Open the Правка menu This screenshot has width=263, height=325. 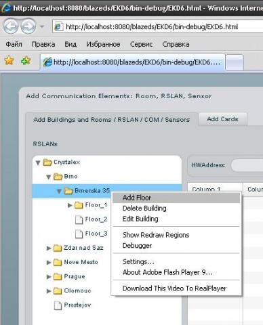pyautogui.click(x=43, y=44)
